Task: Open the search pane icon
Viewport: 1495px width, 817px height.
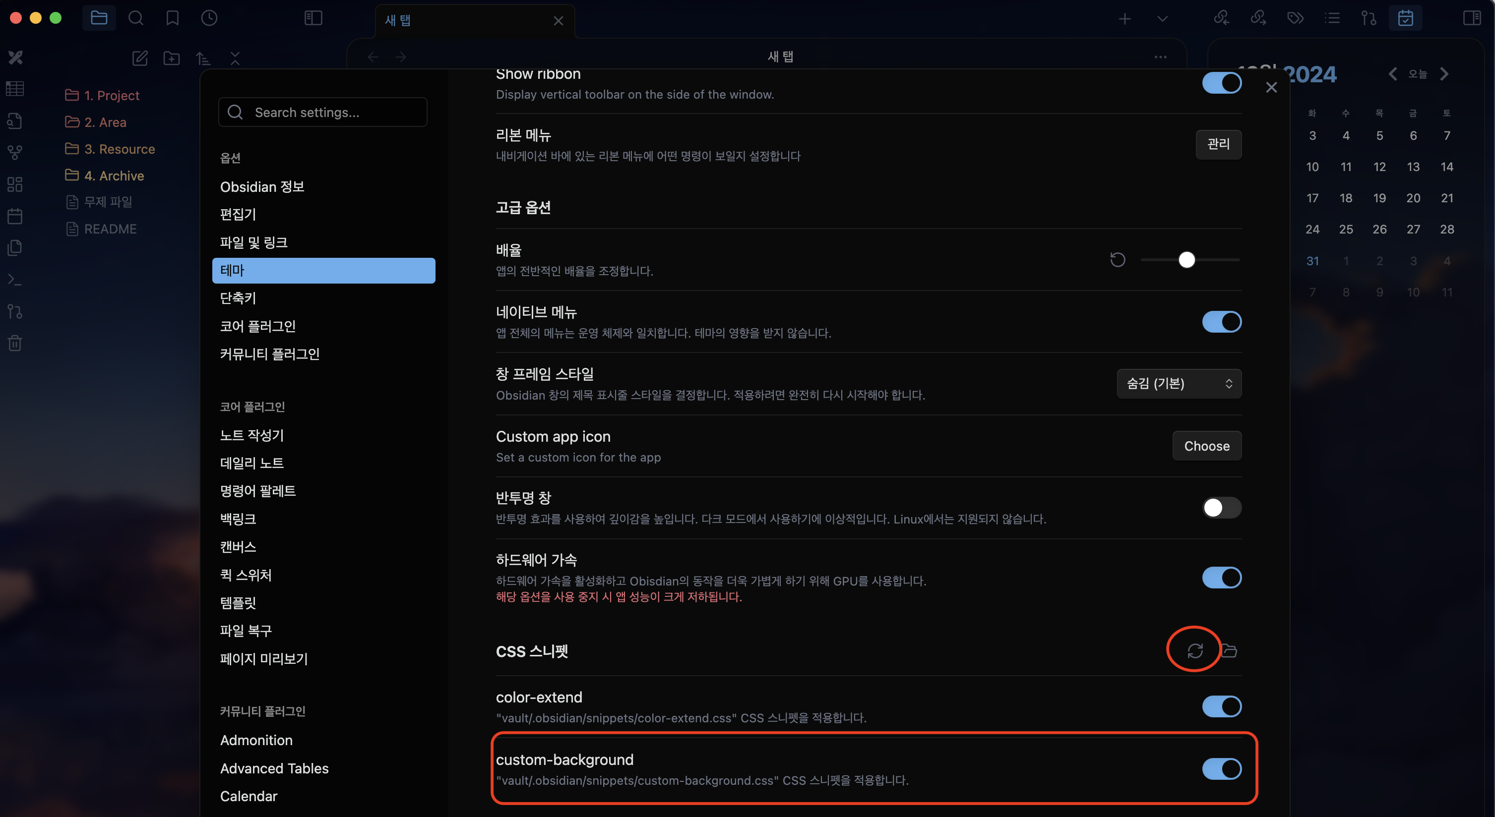Action: point(136,18)
